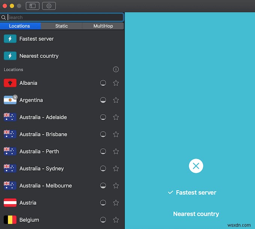Choose Australia - Adelaide location name
The width and height of the screenshot is (255, 229).
[43, 117]
